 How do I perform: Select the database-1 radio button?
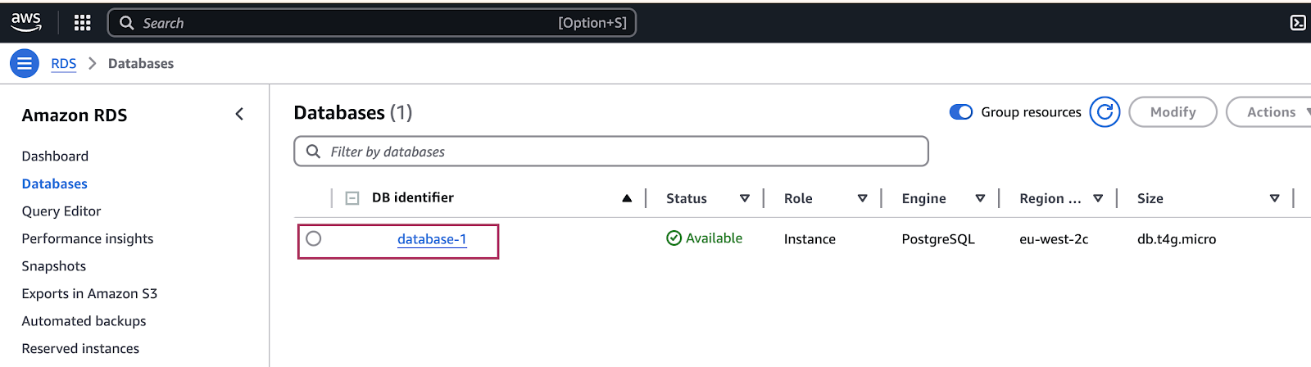314,238
